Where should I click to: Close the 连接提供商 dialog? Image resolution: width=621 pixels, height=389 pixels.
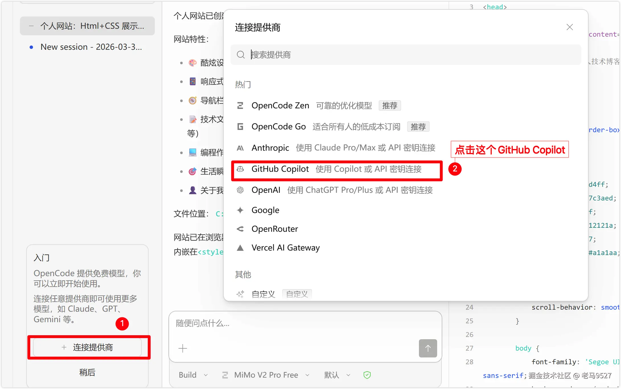click(x=569, y=27)
